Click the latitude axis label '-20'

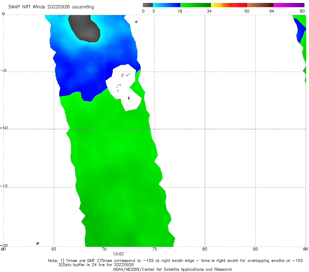pos(4,245)
